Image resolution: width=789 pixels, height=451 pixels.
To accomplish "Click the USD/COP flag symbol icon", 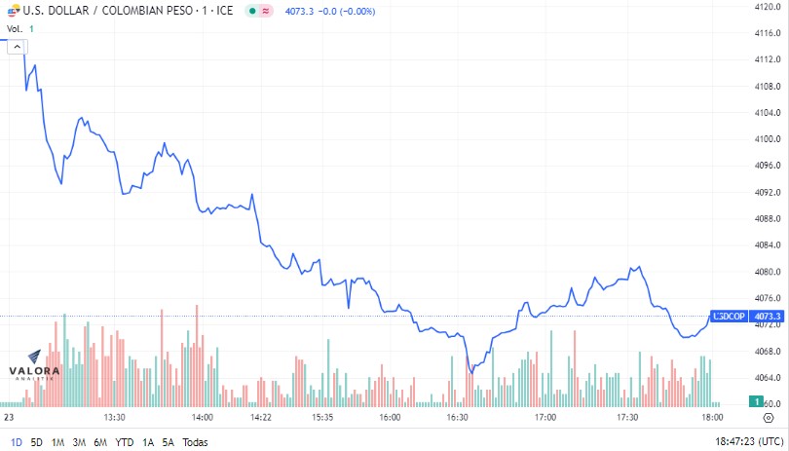I will (x=14, y=10).
